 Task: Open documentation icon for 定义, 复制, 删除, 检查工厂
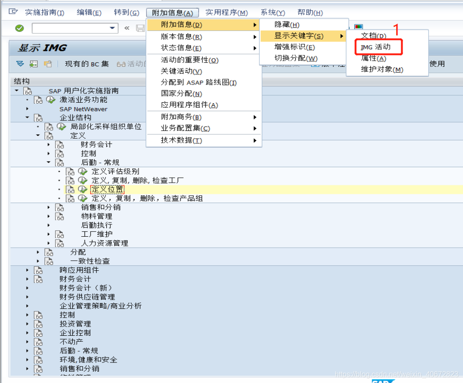click(70, 180)
